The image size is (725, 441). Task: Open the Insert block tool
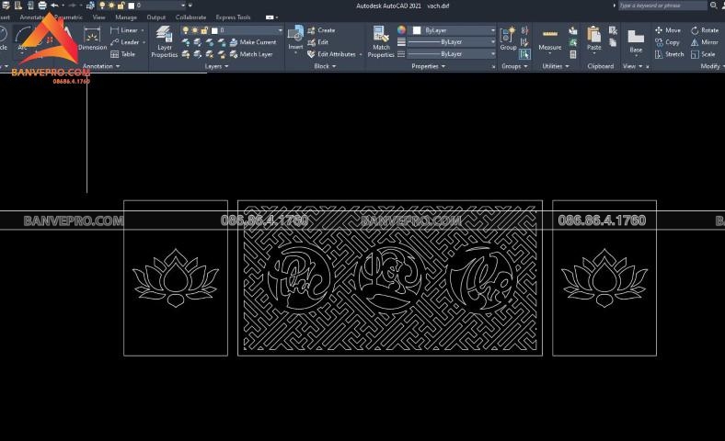pos(295,38)
